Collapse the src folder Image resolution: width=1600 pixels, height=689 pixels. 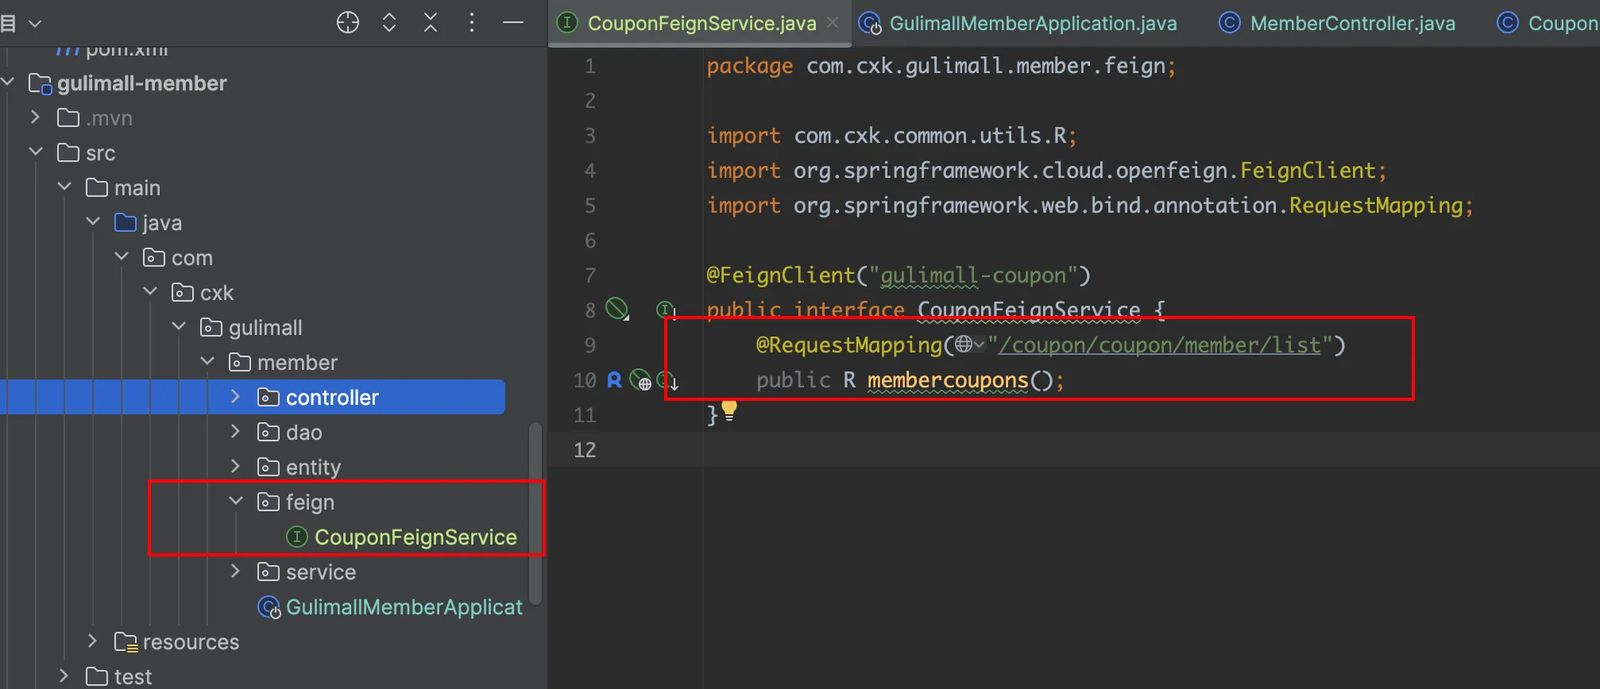pyautogui.click(x=35, y=152)
